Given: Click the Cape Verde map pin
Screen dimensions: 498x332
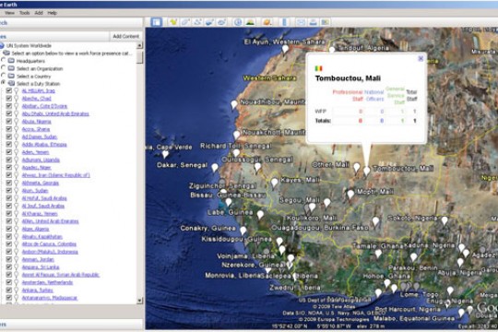Looking at the screenshot, I should click(165, 154).
